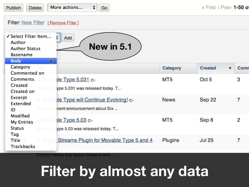Toggle the Created sort arrow
The width and height of the screenshot is (249, 187).
[x=230, y=68]
